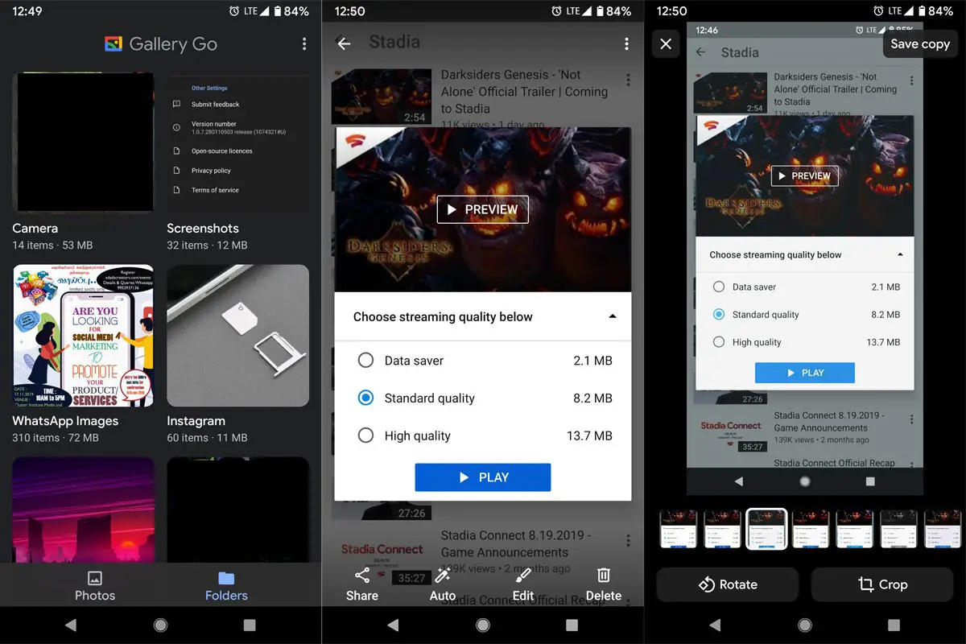
Task: Select the sixth filter thumbnail
Action: point(898,529)
